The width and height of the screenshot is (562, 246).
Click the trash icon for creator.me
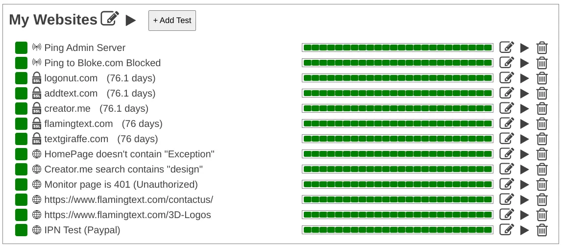pyautogui.click(x=542, y=108)
